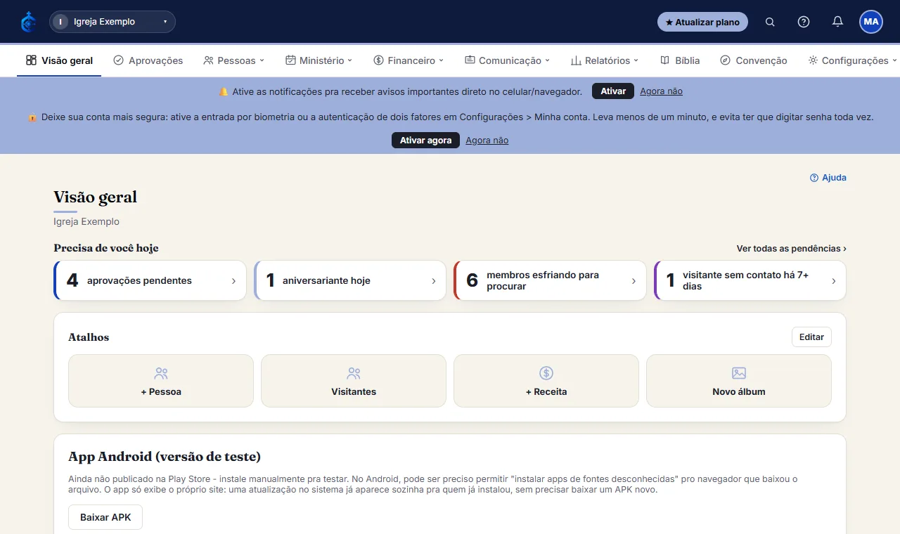Expand the Pessoas menu
The width and height of the screenshot is (900, 534).
click(233, 60)
